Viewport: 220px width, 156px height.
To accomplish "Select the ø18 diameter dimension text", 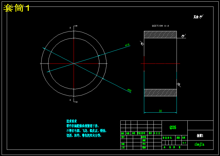I will 127,45.
